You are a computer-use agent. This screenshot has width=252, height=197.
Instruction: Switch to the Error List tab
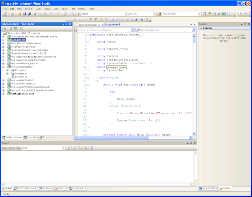[x=61, y=188]
